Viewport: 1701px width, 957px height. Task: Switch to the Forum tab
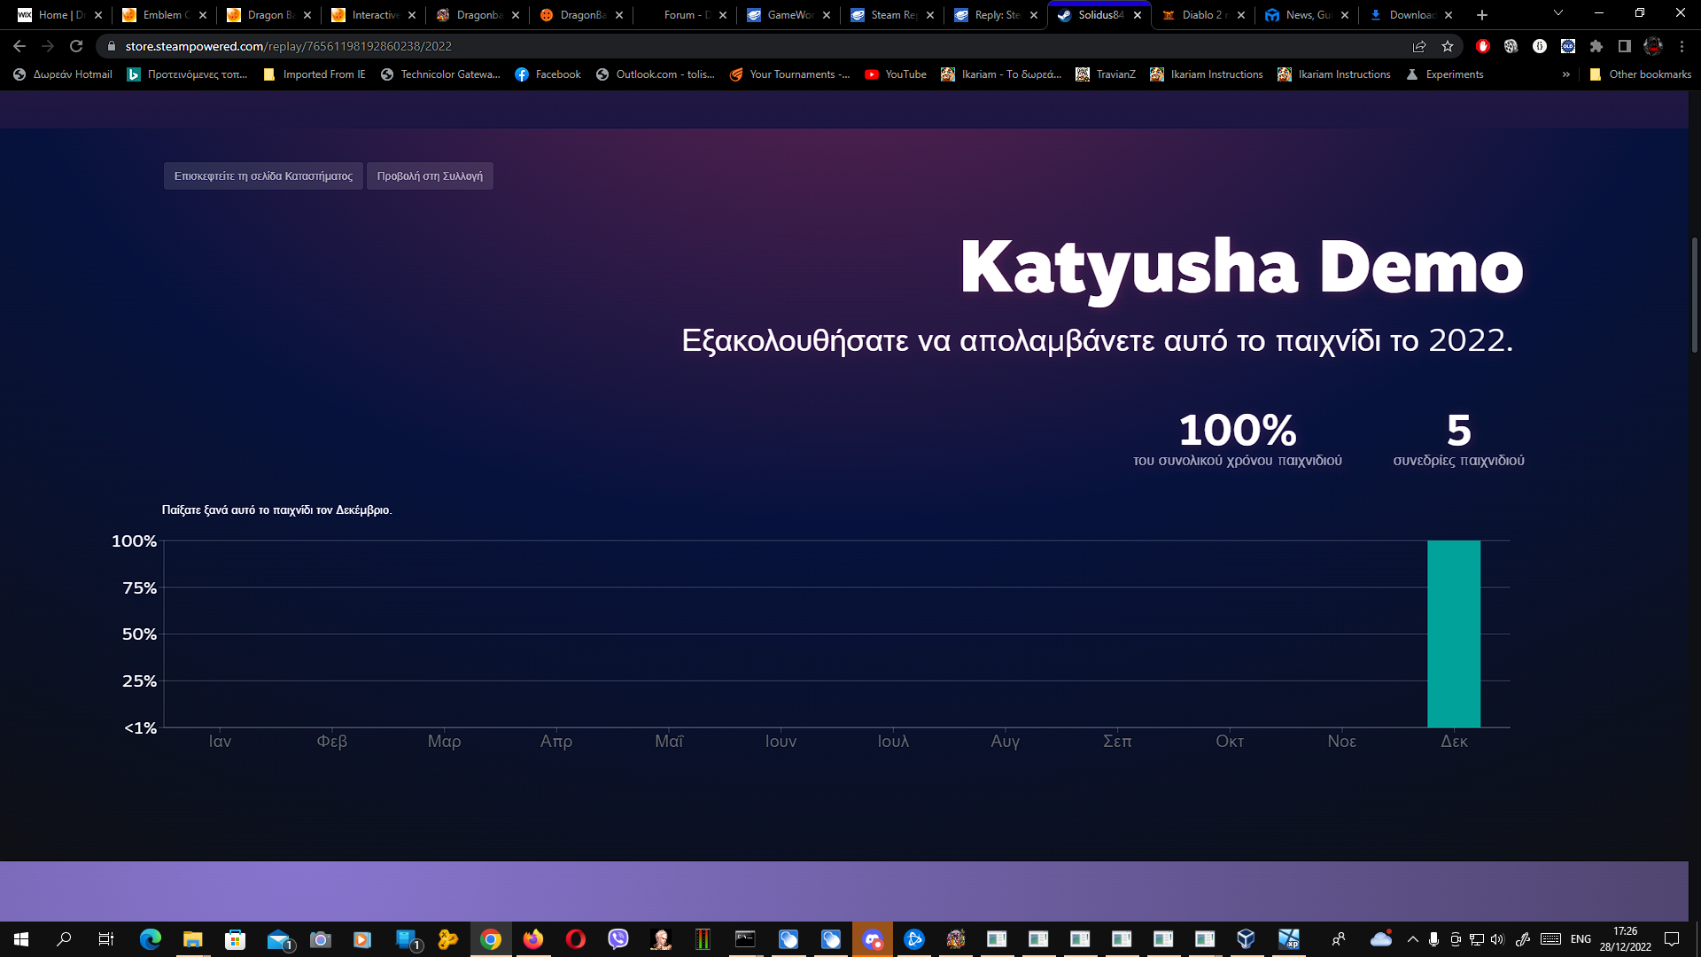(x=685, y=15)
